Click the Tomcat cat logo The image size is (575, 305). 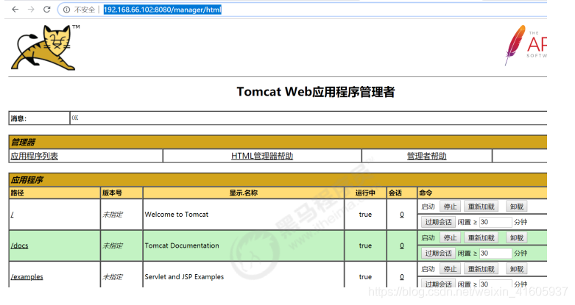45,48
